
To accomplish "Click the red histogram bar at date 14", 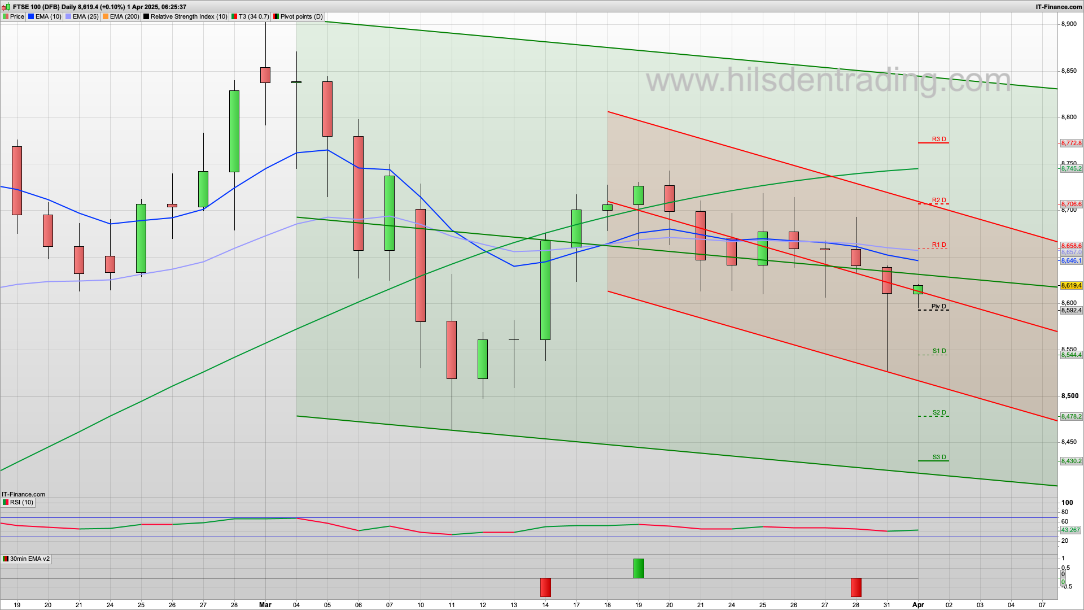I will pyautogui.click(x=545, y=587).
